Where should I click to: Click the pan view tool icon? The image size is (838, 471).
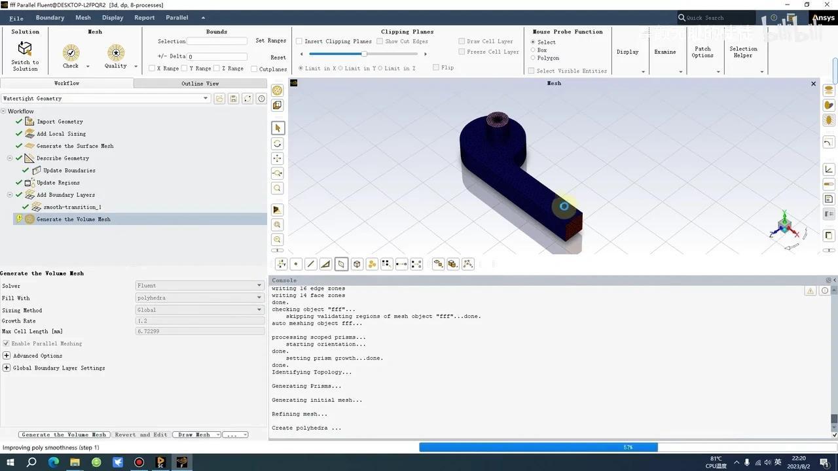278,158
